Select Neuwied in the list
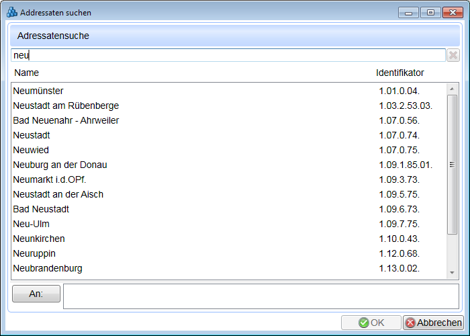Viewport: 470px width, 336px height. coord(31,150)
